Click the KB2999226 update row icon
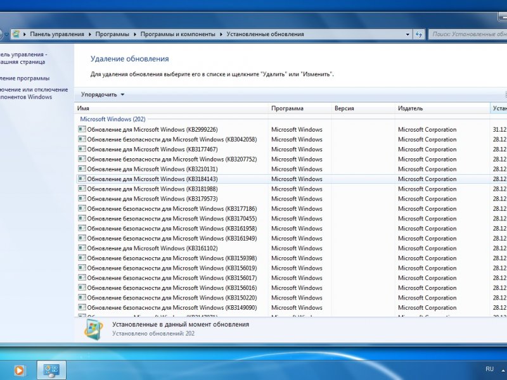This screenshot has height=380, width=507. 82,129
